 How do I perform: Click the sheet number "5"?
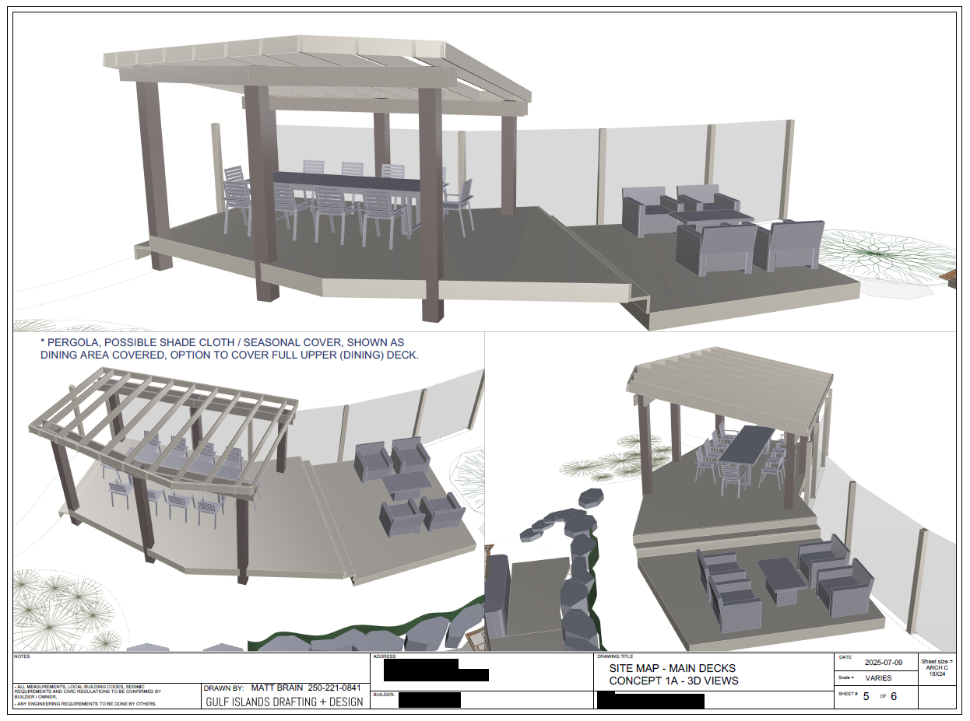point(866,696)
